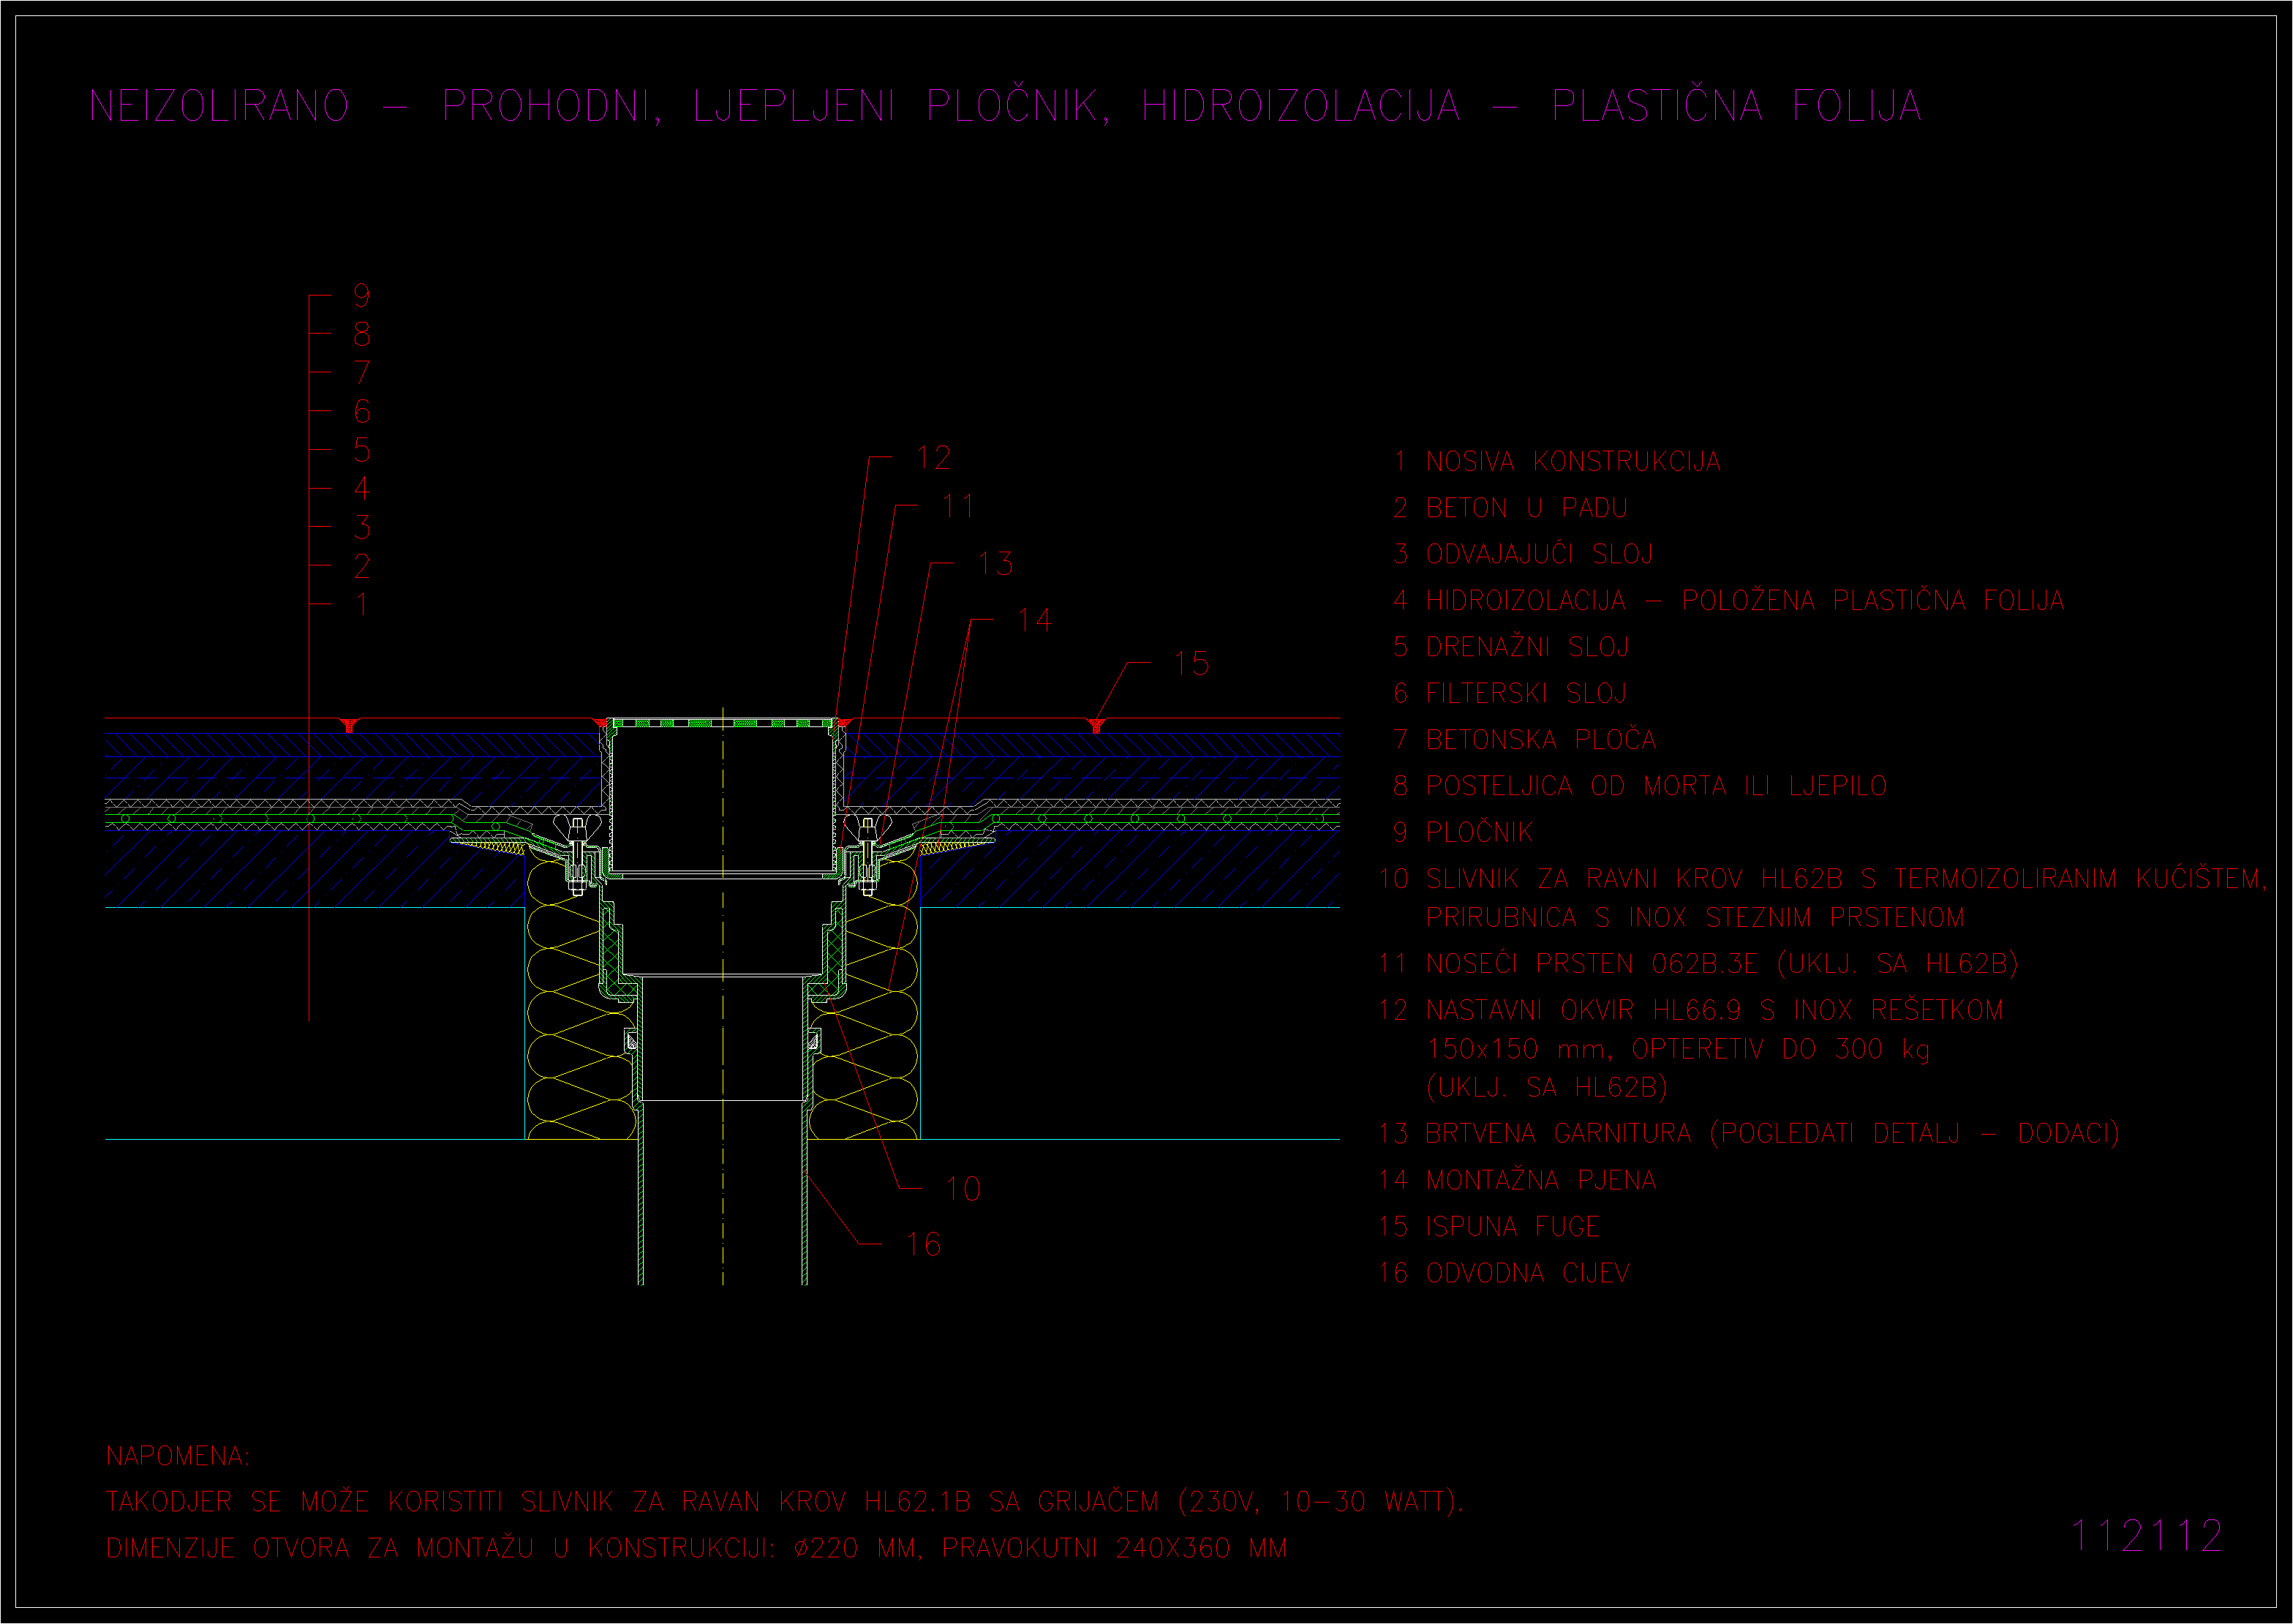The width and height of the screenshot is (2293, 1624).
Task: Click callout number '13' in the drawing
Action: coord(995,563)
